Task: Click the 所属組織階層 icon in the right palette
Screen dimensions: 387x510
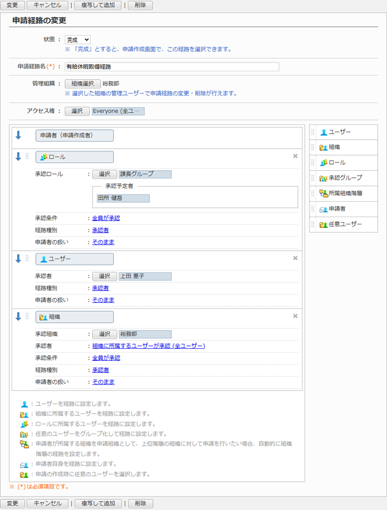Action: click(323, 193)
